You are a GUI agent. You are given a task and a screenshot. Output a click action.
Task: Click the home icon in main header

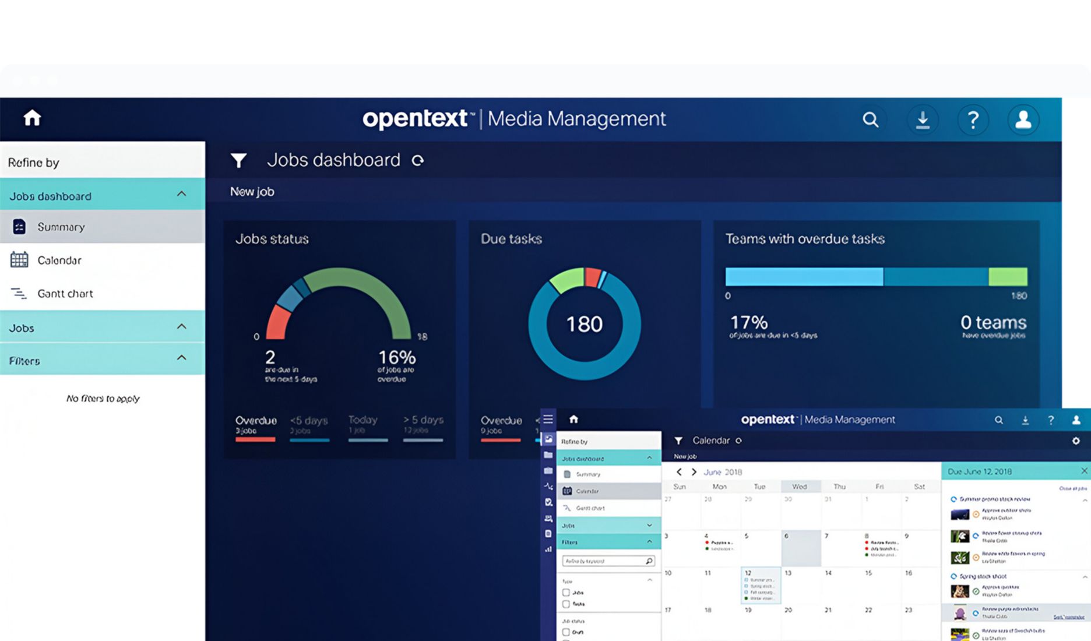tap(32, 118)
